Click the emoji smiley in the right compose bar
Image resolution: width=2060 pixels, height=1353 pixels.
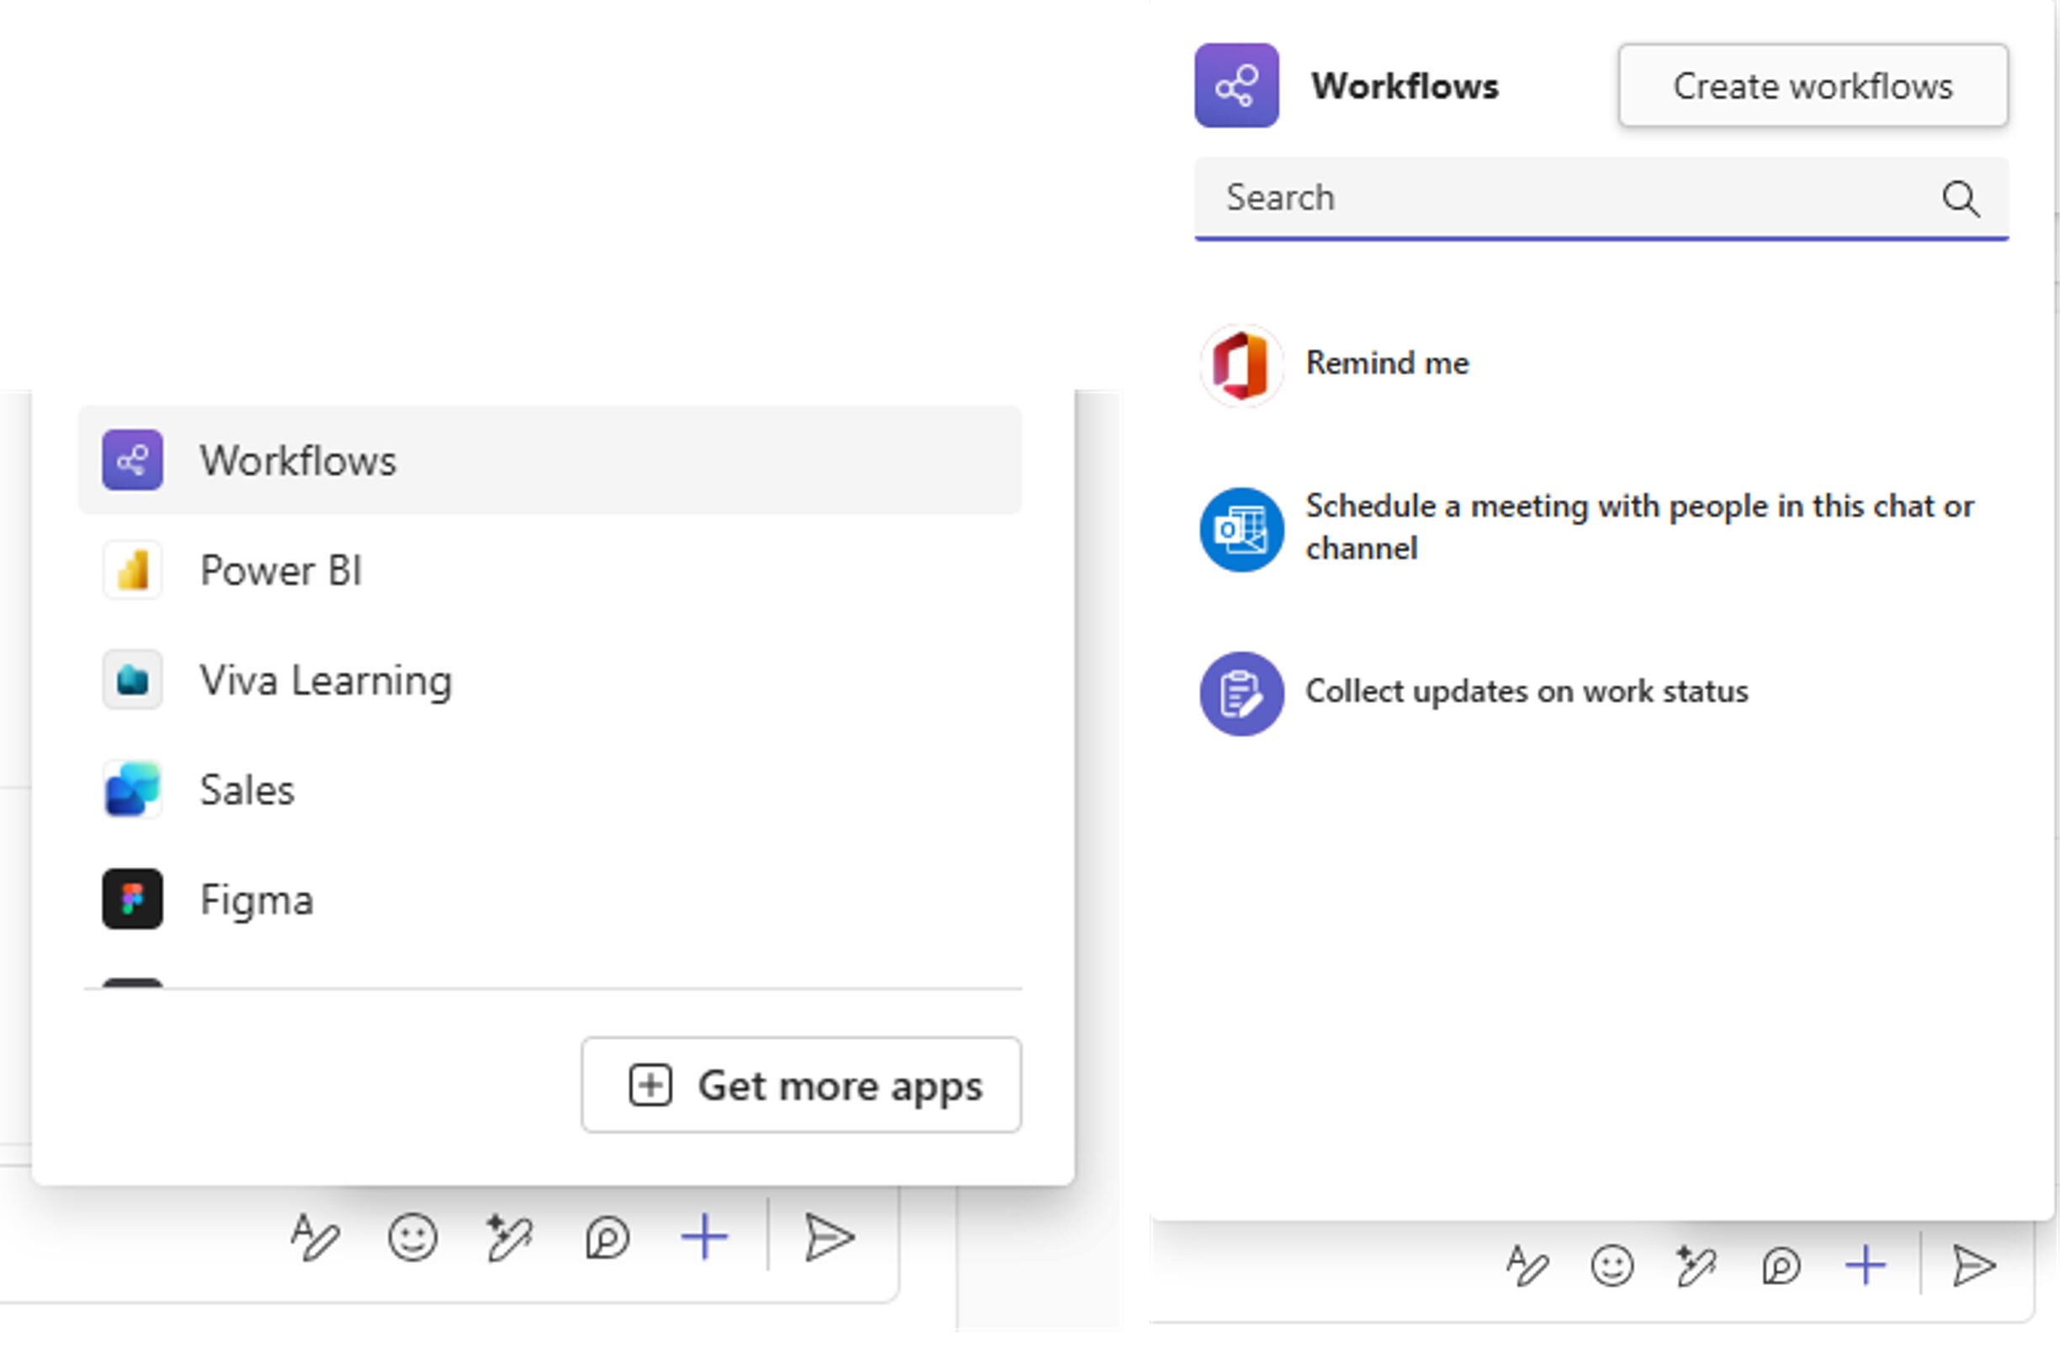(x=1611, y=1266)
